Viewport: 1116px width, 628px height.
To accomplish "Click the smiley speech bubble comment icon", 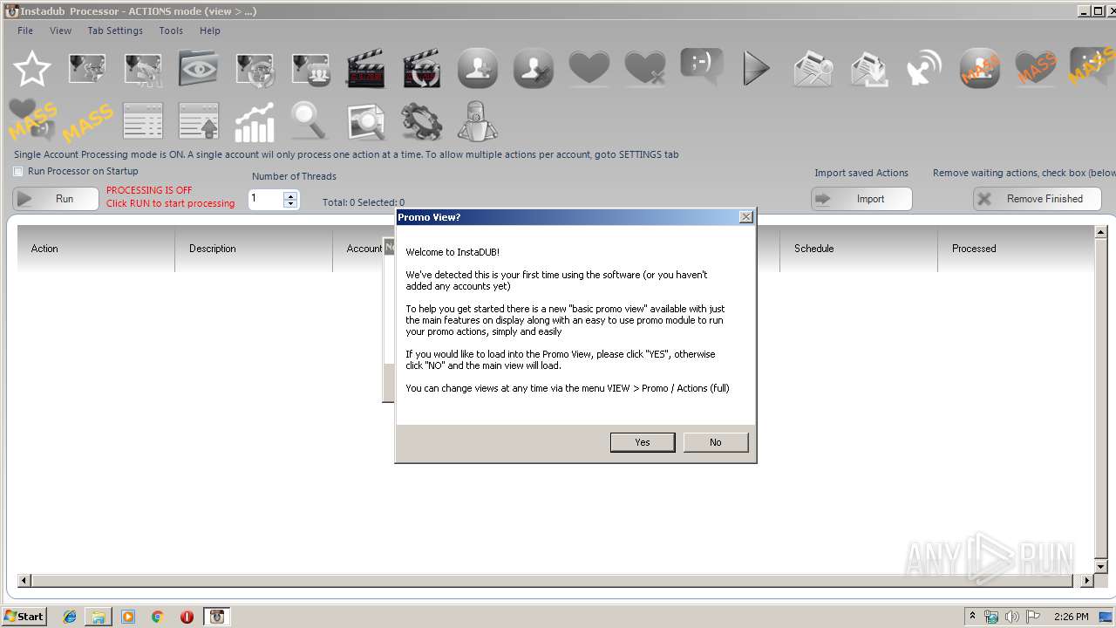I will pos(701,66).
